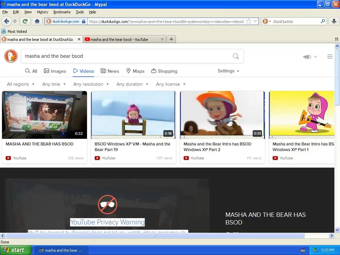340x255 pixels.
Task: Switch to the All results tab
Action: pyautogui.click(x=31, y=71)
